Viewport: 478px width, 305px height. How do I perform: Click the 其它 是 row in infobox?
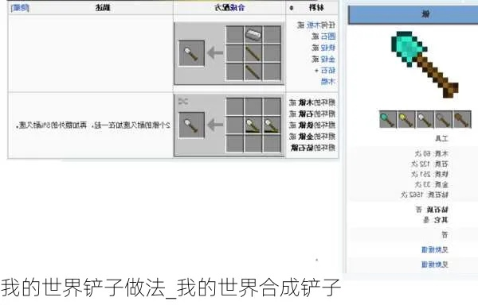coord(435,220)
